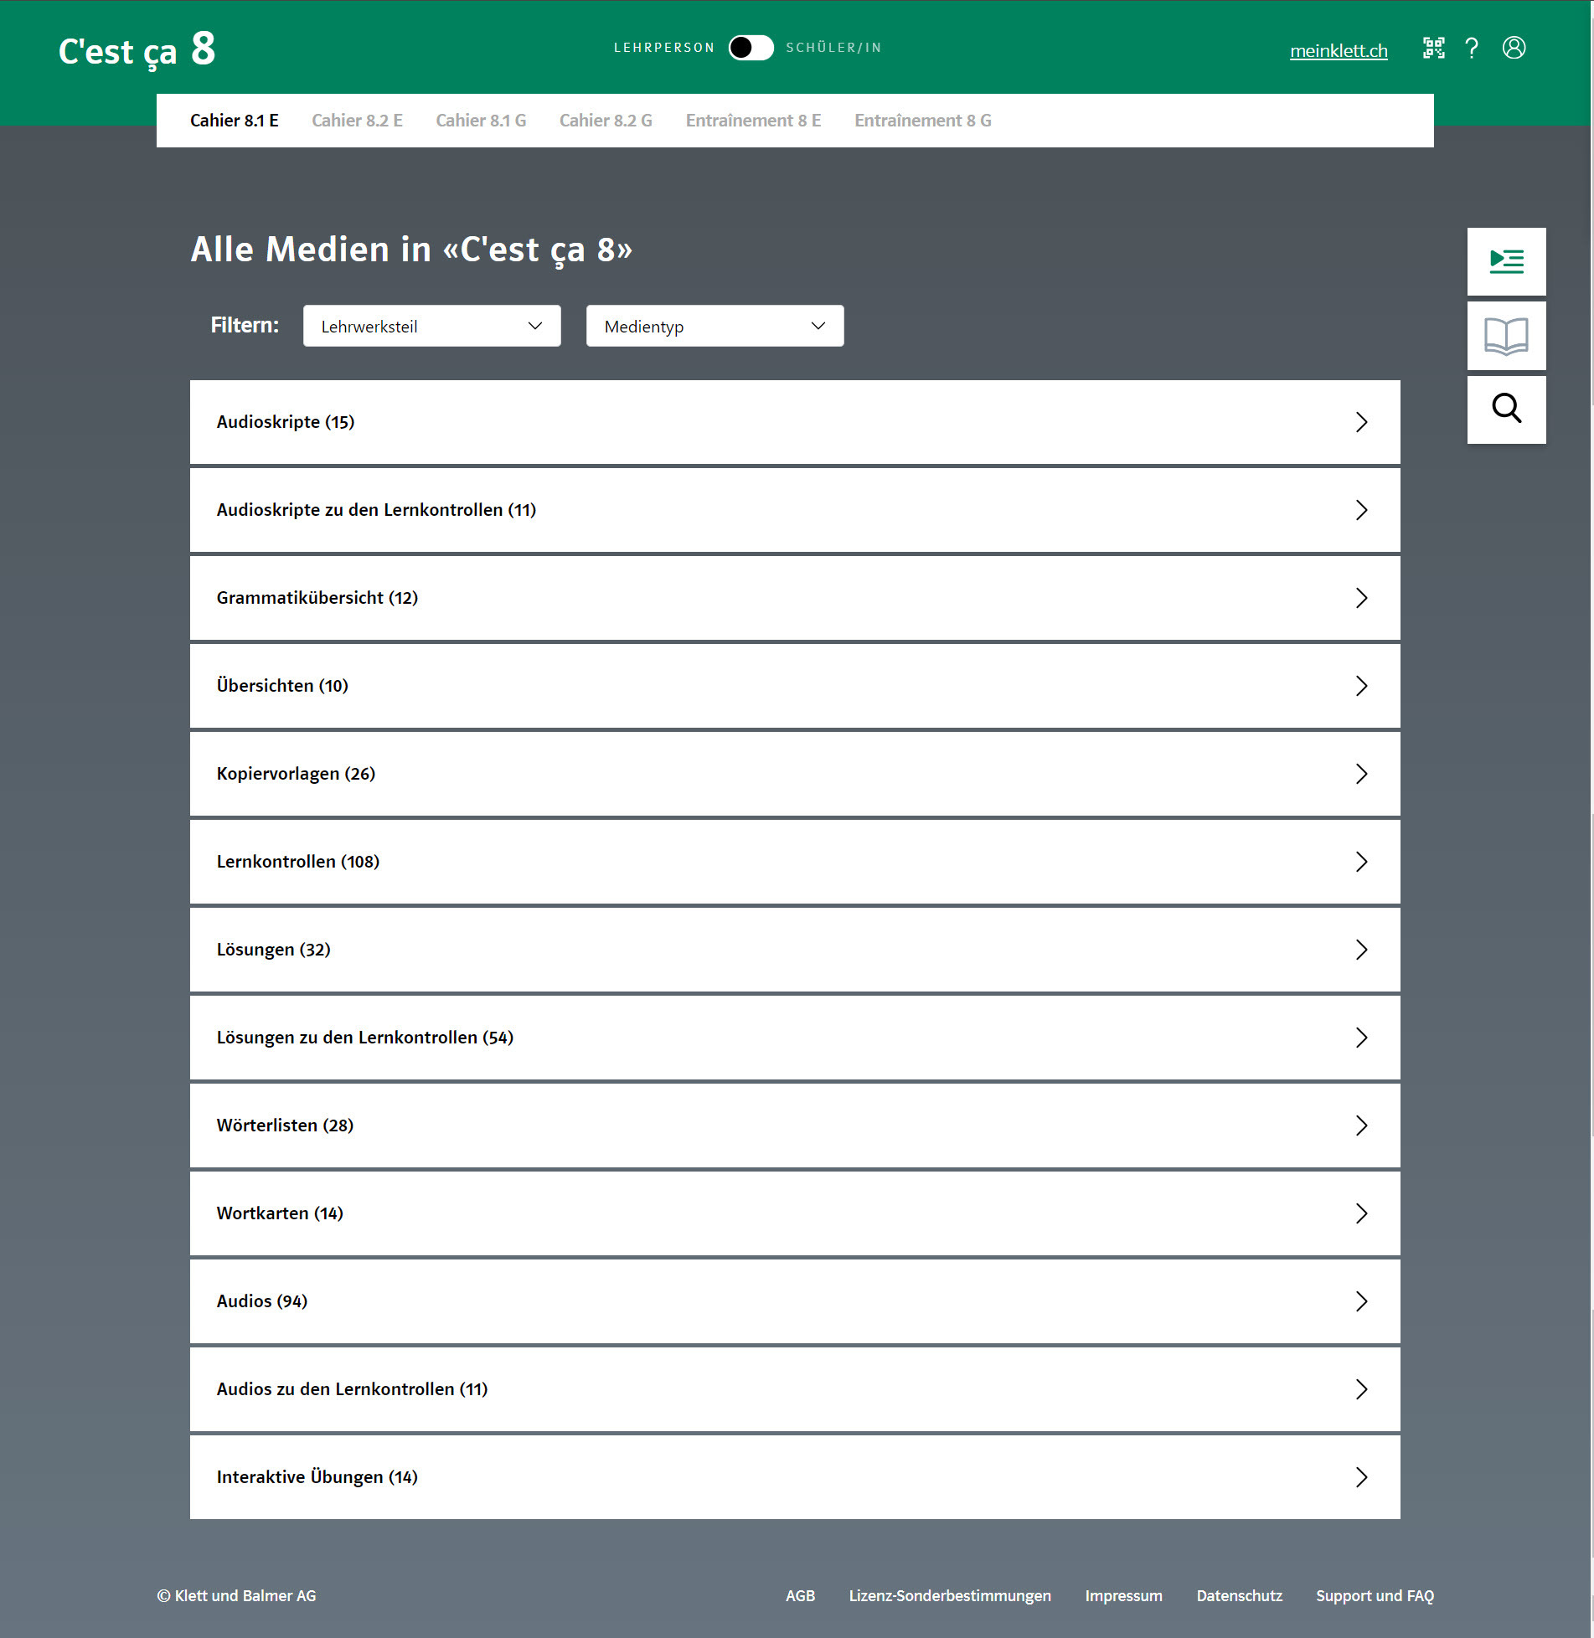
Task: Switch to the Cahier 8.2 E tab
Action: coord(357,121)
